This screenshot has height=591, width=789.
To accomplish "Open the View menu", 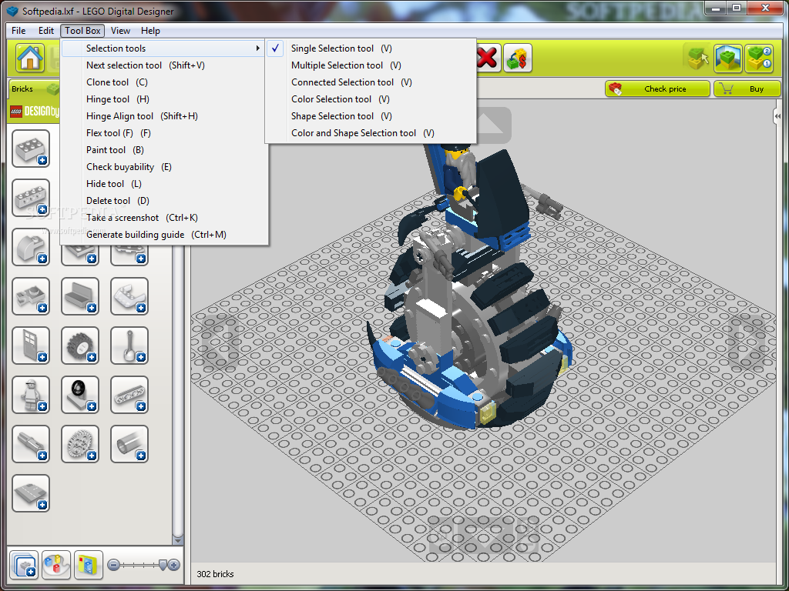I will pyautogui.click(x=120, y=31).
